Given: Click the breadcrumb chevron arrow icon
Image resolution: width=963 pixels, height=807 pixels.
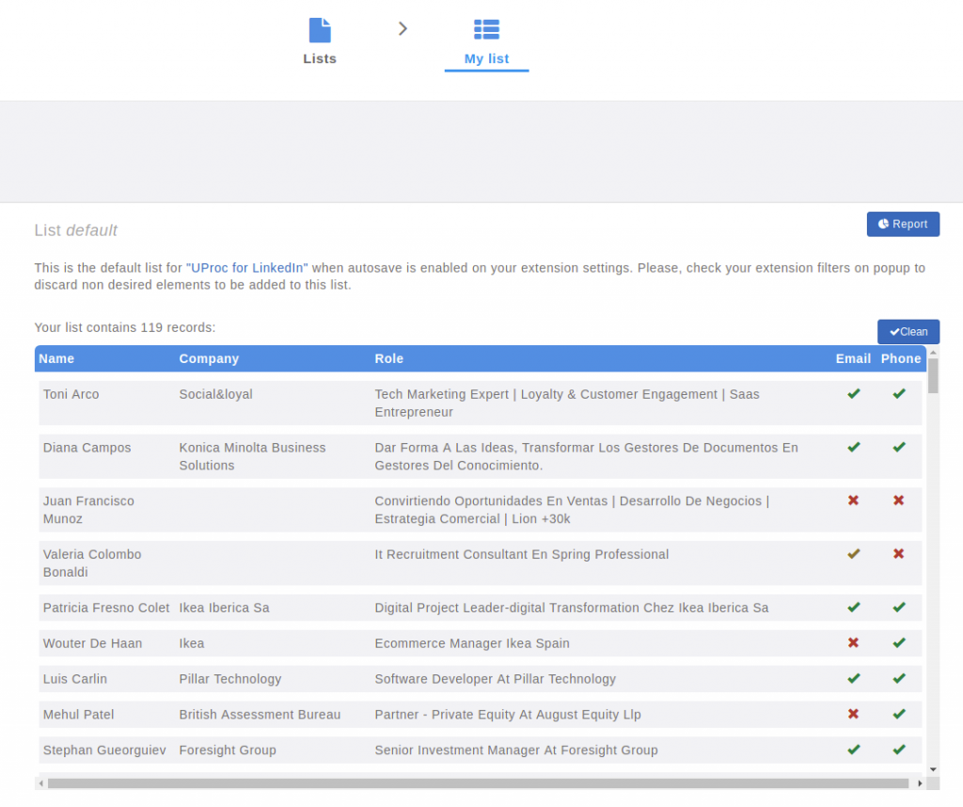Looking at the screenshot, I should tap(403, 29).
